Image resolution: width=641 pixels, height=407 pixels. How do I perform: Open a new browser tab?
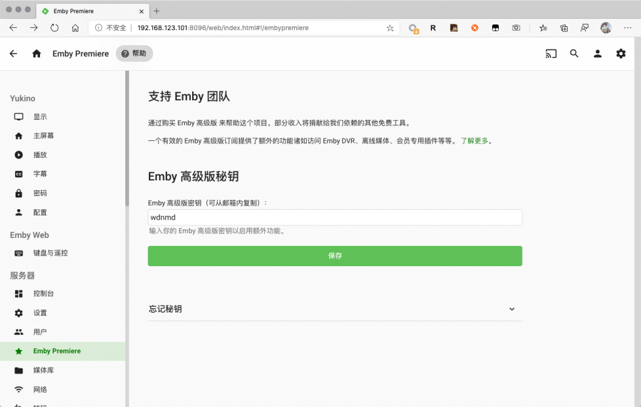[x=156, y=11]
